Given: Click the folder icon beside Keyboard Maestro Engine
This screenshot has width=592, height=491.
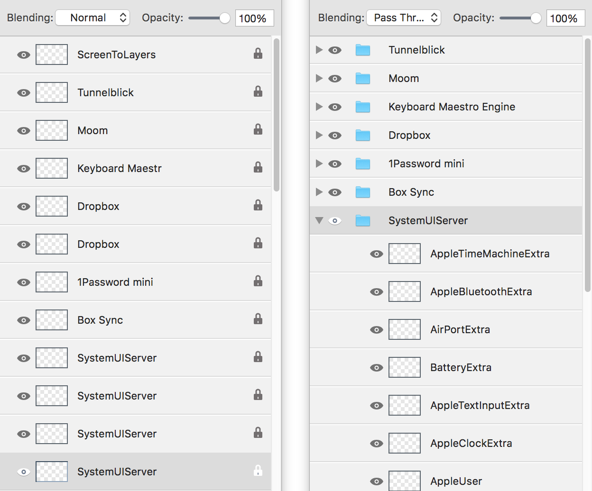Looking at the screenshot, I should click(363, 107).
